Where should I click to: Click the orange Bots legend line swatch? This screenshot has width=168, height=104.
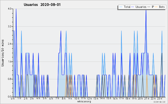pos(156,7)
